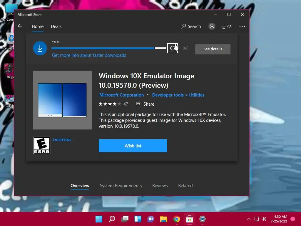Select the OIP.jpg desktop file
Image resolution: width=301 pixels, height=226 pixels.
point(9,101)
